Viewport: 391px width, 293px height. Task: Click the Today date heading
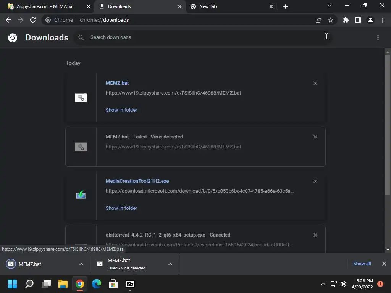point(73,63)
